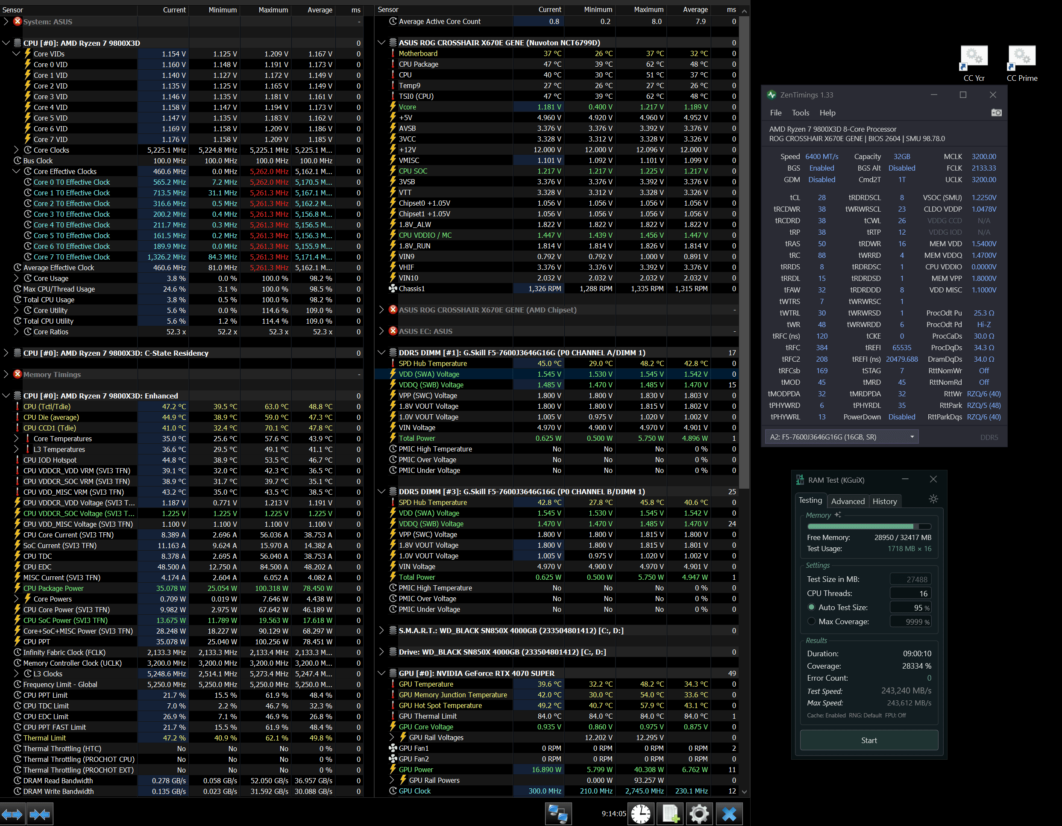Switch to Advanced tab in RAM Test

coord(848,501)
